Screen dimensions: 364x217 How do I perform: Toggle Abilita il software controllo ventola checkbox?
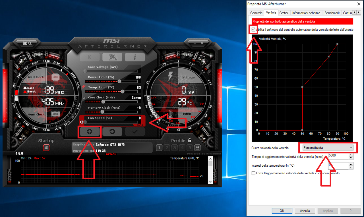(254, 29)
